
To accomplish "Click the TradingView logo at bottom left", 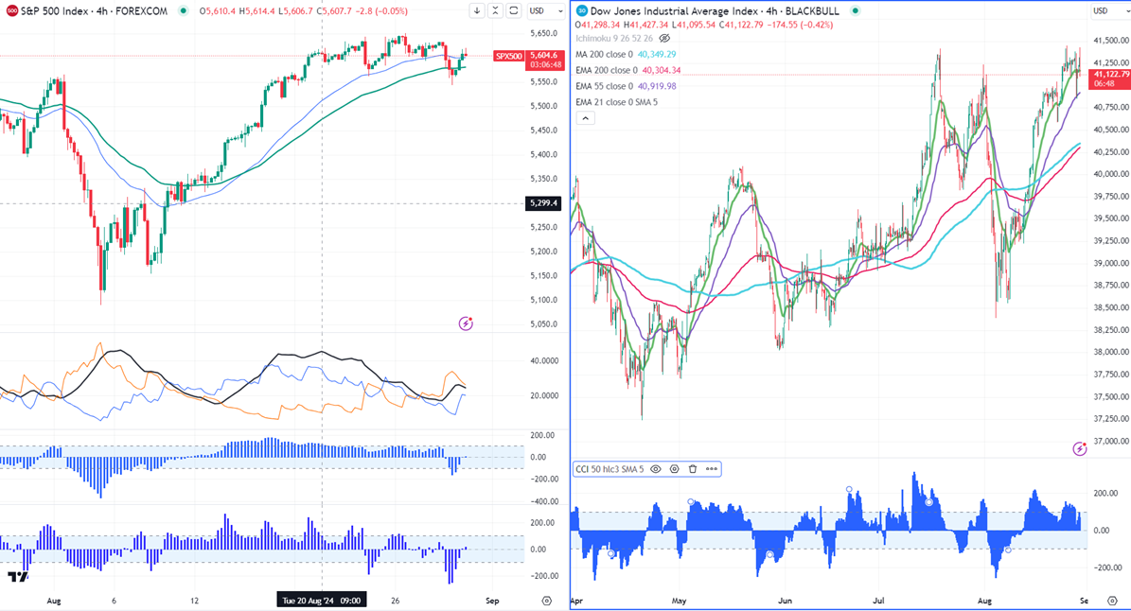I will click(x=17, y=576).
